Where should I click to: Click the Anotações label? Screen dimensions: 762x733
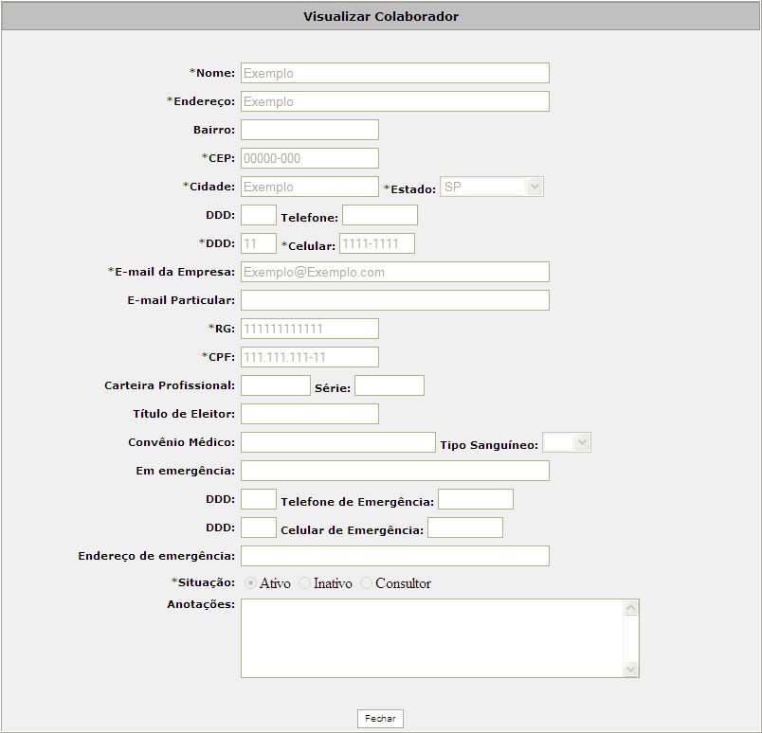pos(201,604)
